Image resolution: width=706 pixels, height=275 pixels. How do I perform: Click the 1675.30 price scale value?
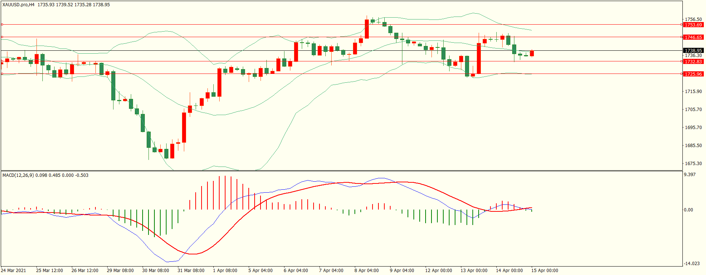point(693,164)
